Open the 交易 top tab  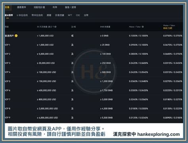7,7
